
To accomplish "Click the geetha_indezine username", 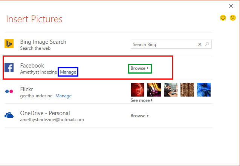I will click(x=36, y=96).
